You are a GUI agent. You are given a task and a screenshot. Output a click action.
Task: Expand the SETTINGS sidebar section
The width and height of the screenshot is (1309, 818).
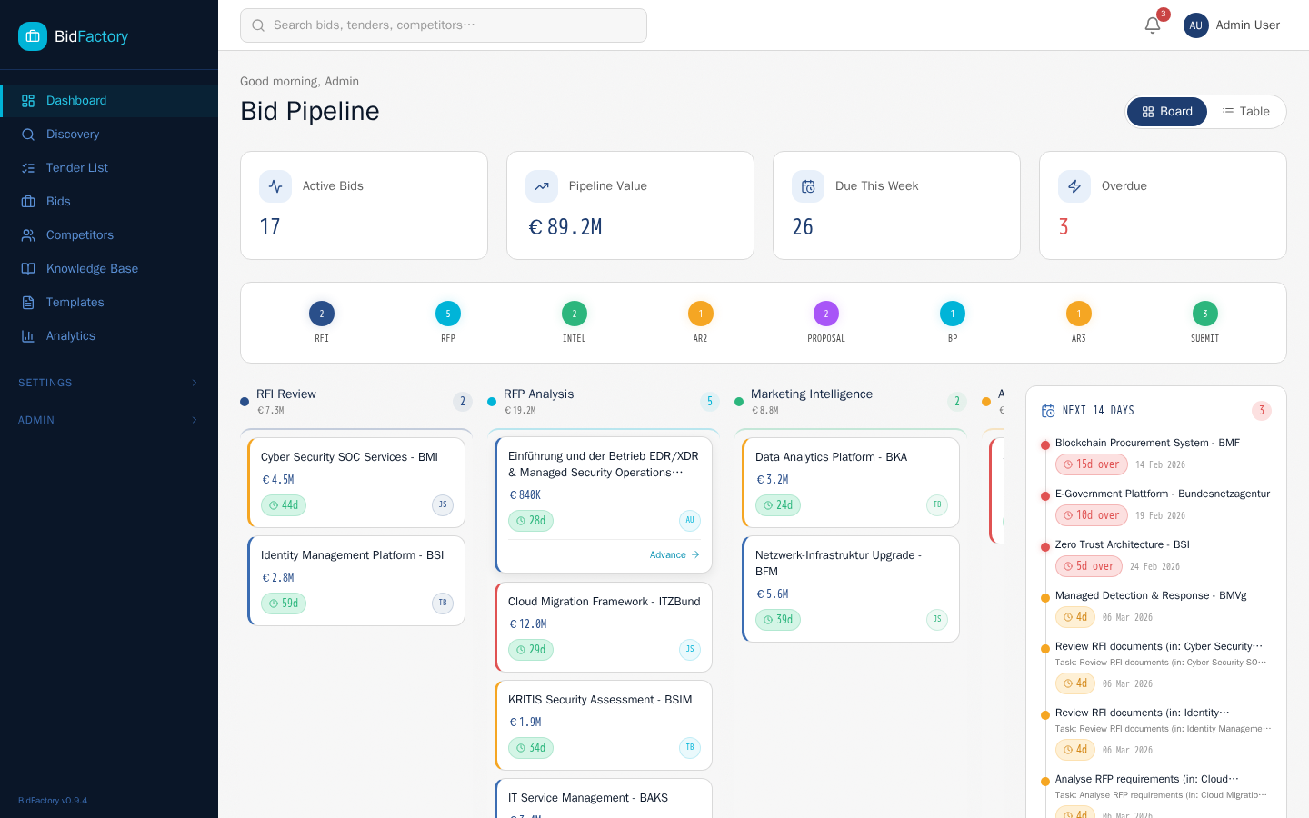coord(109,383)
